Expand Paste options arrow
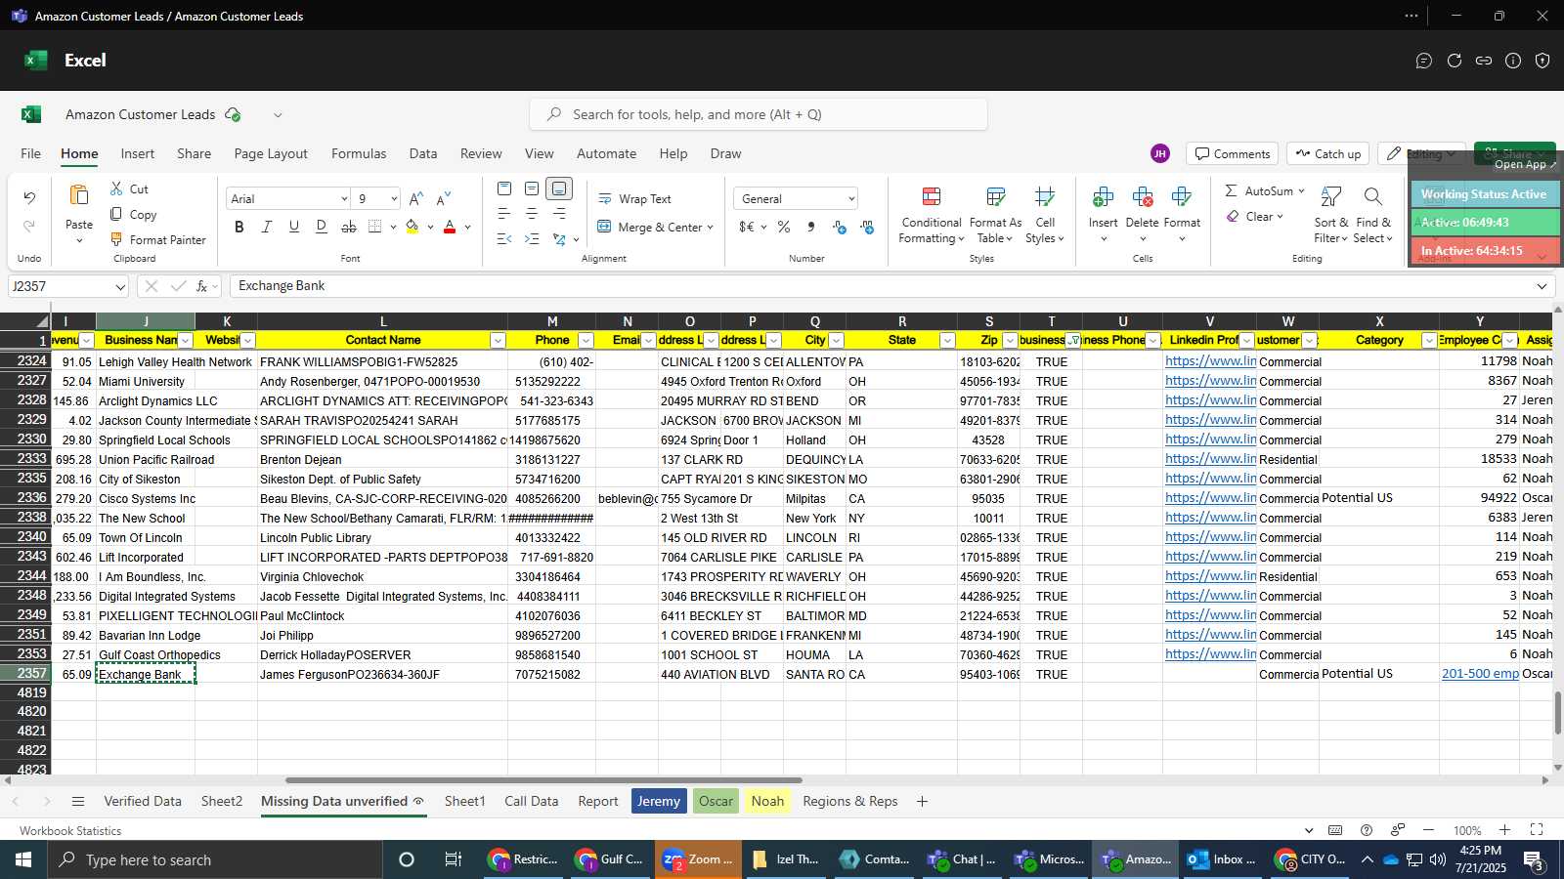Viewport: 1564px width, 879px height. click(79, 240)
